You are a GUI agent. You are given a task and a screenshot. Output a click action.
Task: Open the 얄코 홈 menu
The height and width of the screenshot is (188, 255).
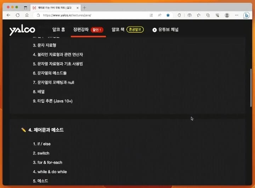(x=58, y=29)
